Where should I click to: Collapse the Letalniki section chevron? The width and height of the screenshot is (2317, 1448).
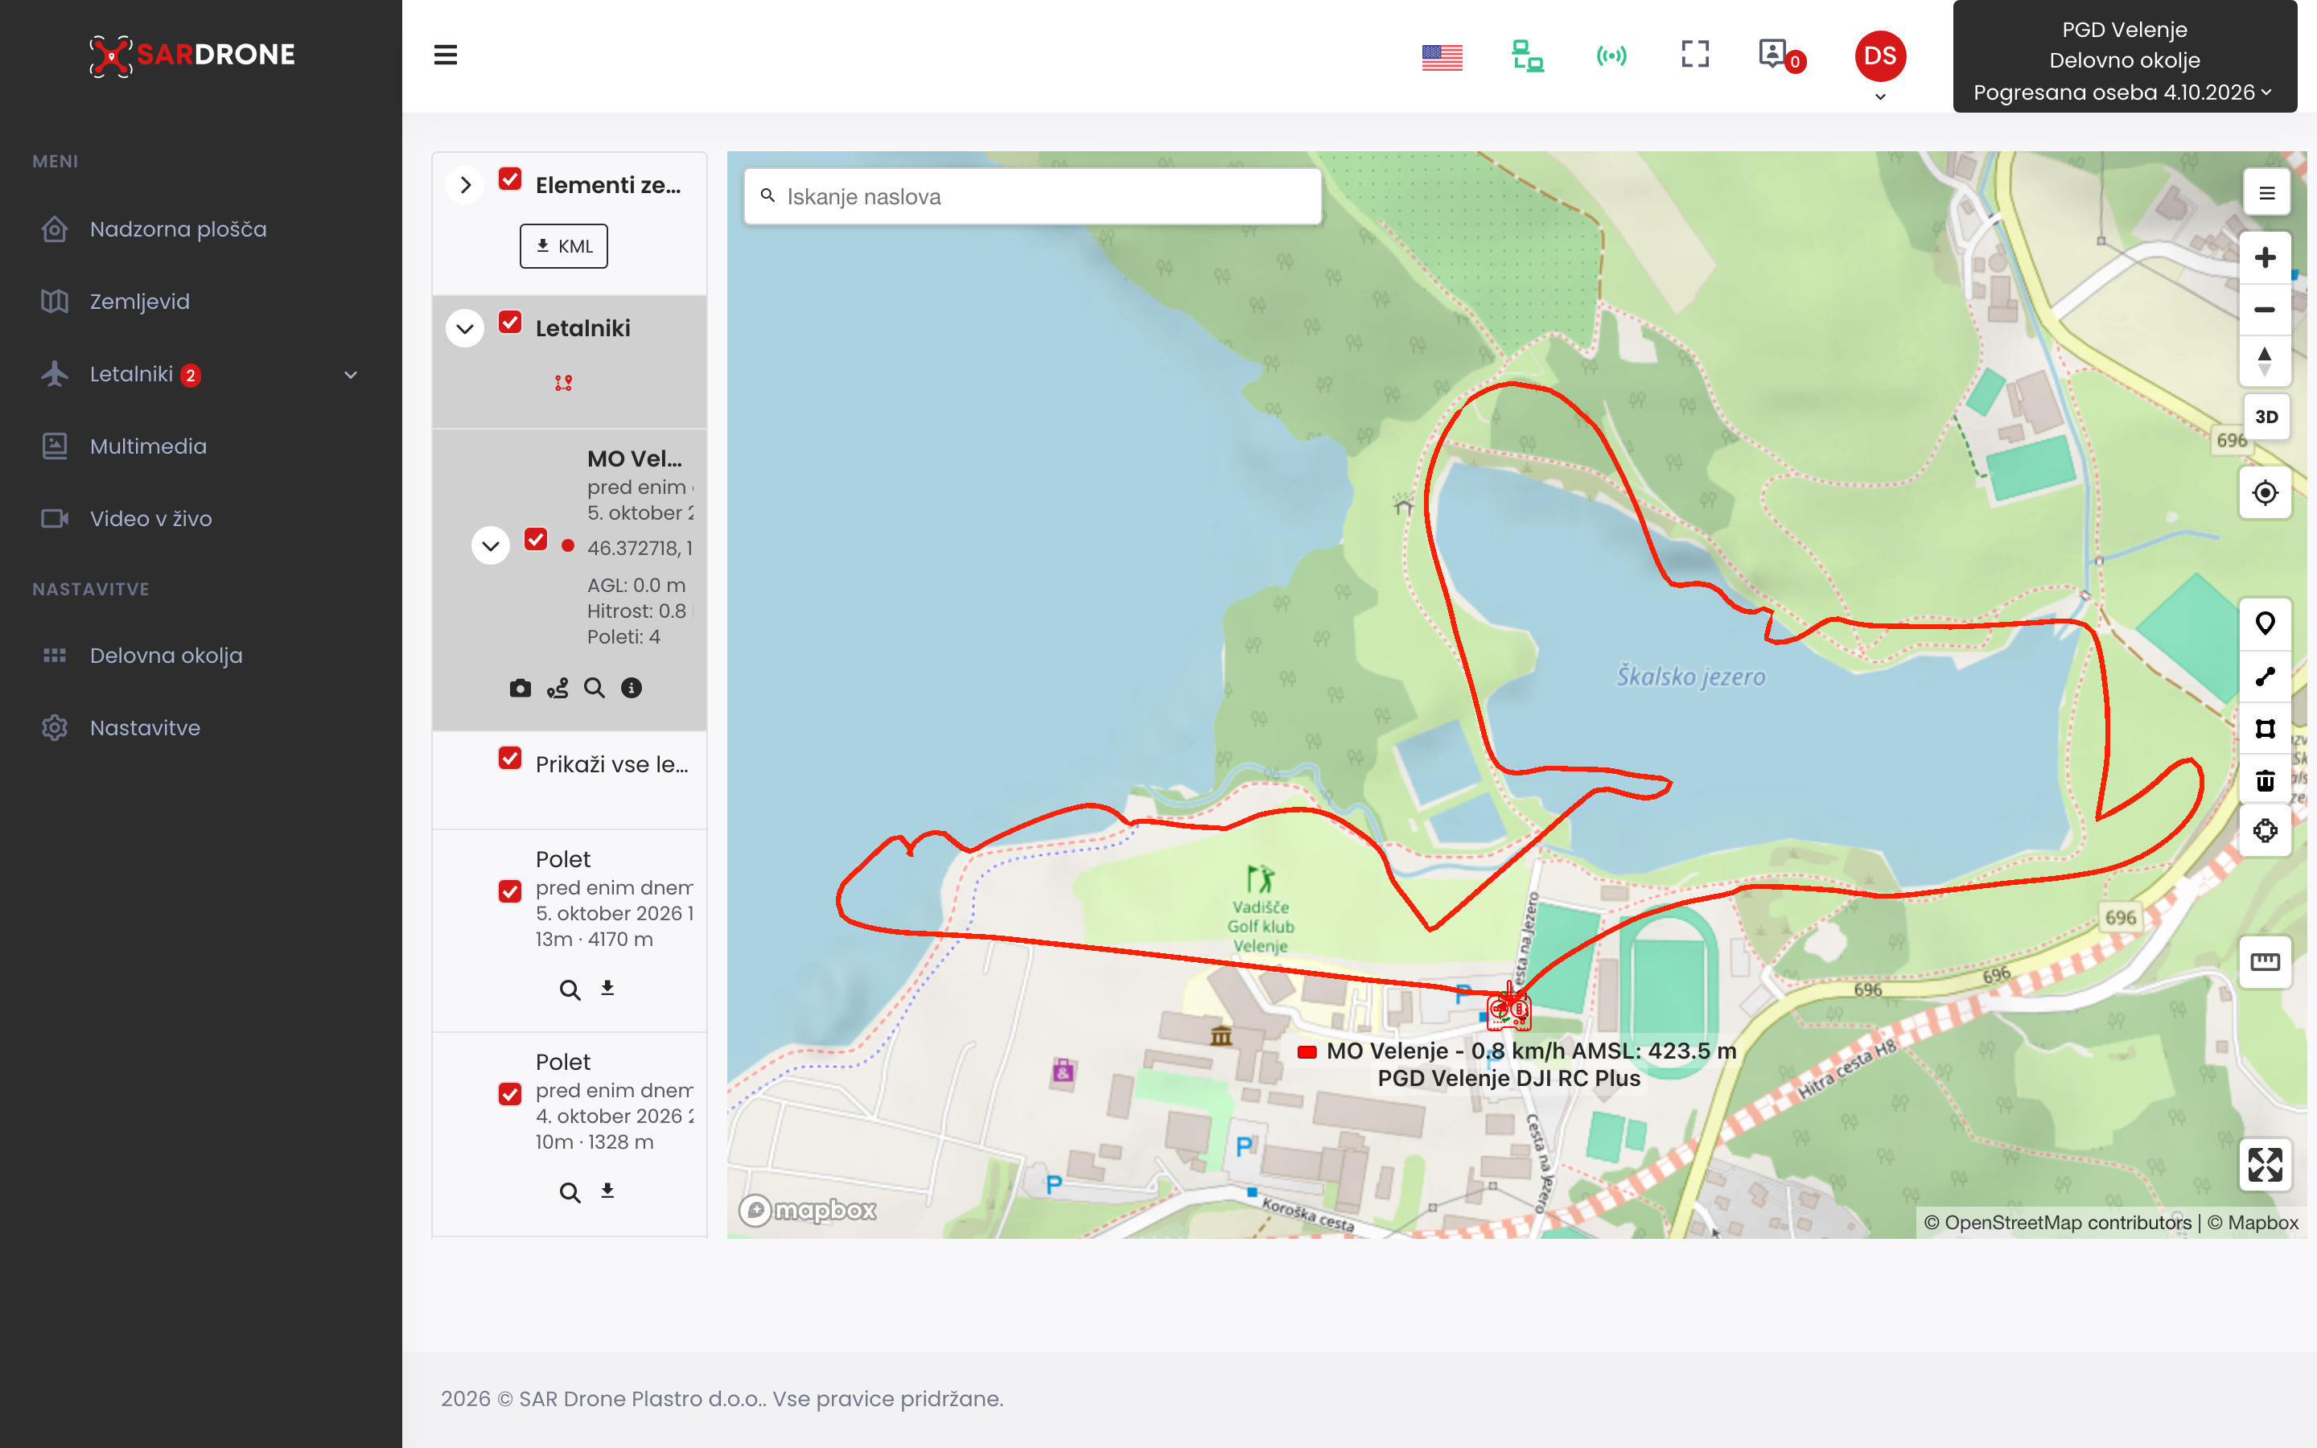(465, 328)
